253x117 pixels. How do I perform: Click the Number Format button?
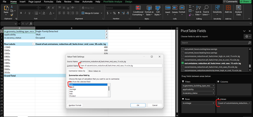click(x=75, y=105)
